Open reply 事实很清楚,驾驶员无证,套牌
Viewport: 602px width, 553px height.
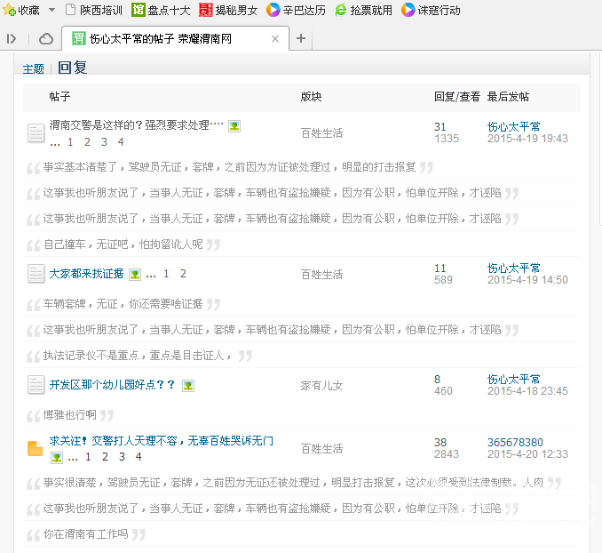[x=293, y=482]
